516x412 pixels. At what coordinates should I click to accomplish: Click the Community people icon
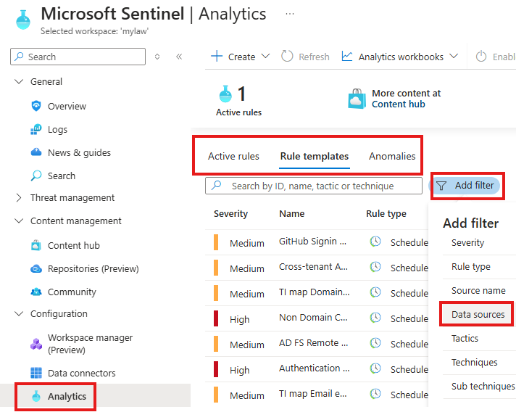click(x=36, y=292)
